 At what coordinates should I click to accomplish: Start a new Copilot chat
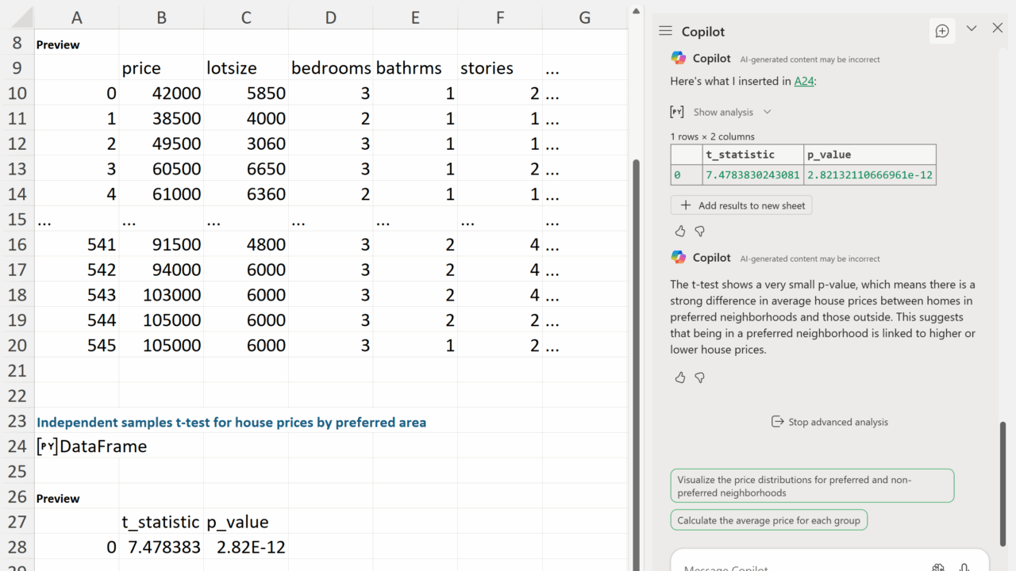coord(942,31)
